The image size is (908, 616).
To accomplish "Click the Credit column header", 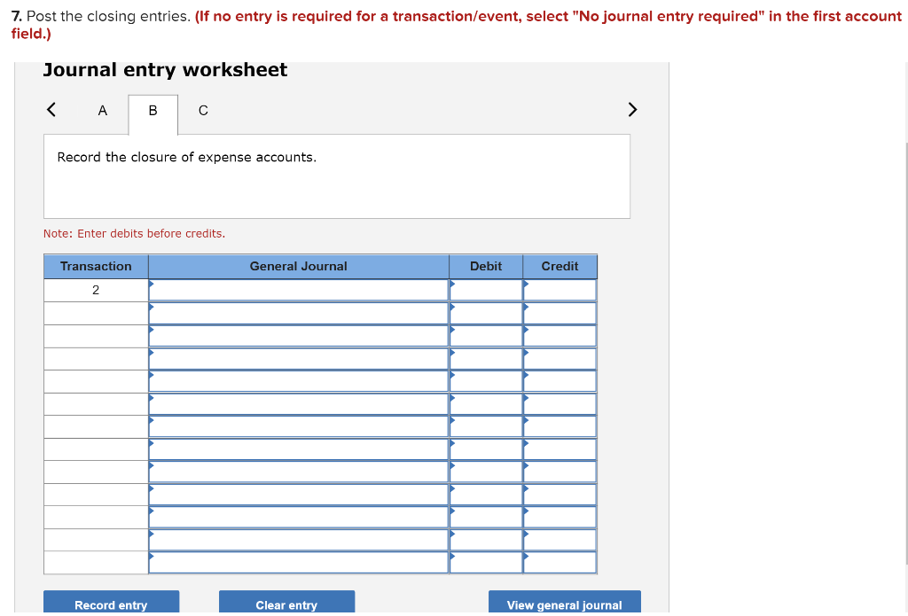I will (x=560, y=266).
